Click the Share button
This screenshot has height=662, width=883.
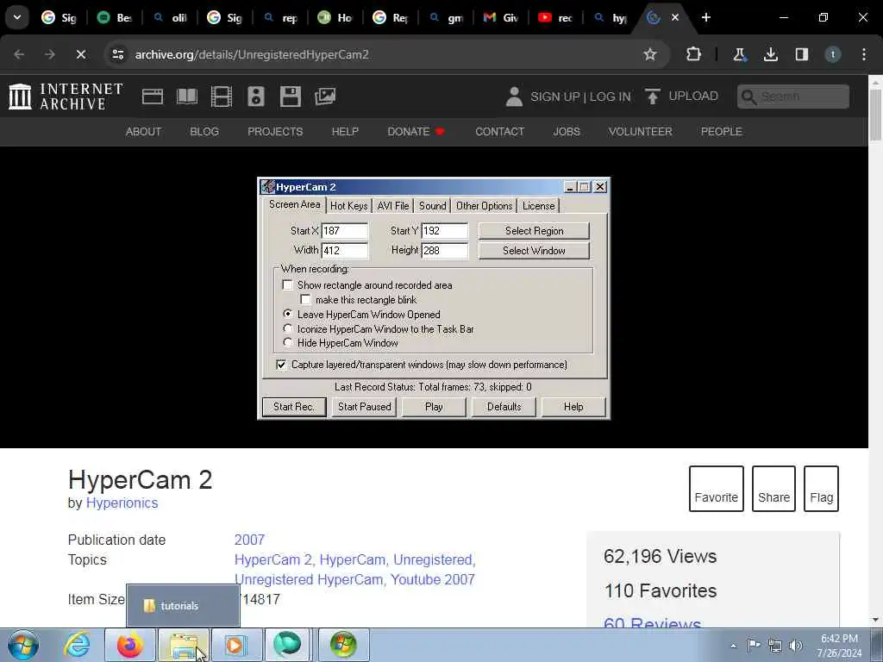click(x=773, y=489)
